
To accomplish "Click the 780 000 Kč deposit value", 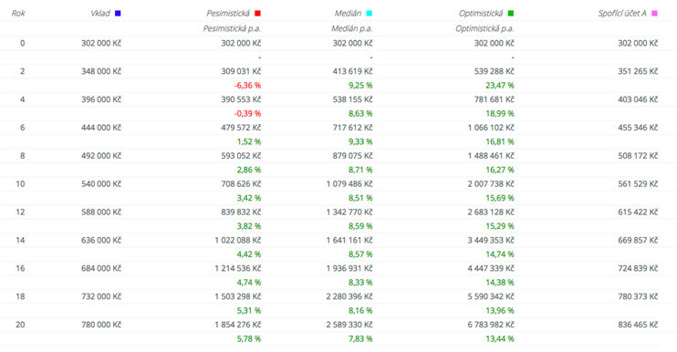I will click(101, 325).
